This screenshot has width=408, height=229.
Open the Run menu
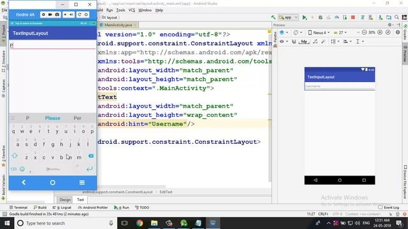coord(110,10)
